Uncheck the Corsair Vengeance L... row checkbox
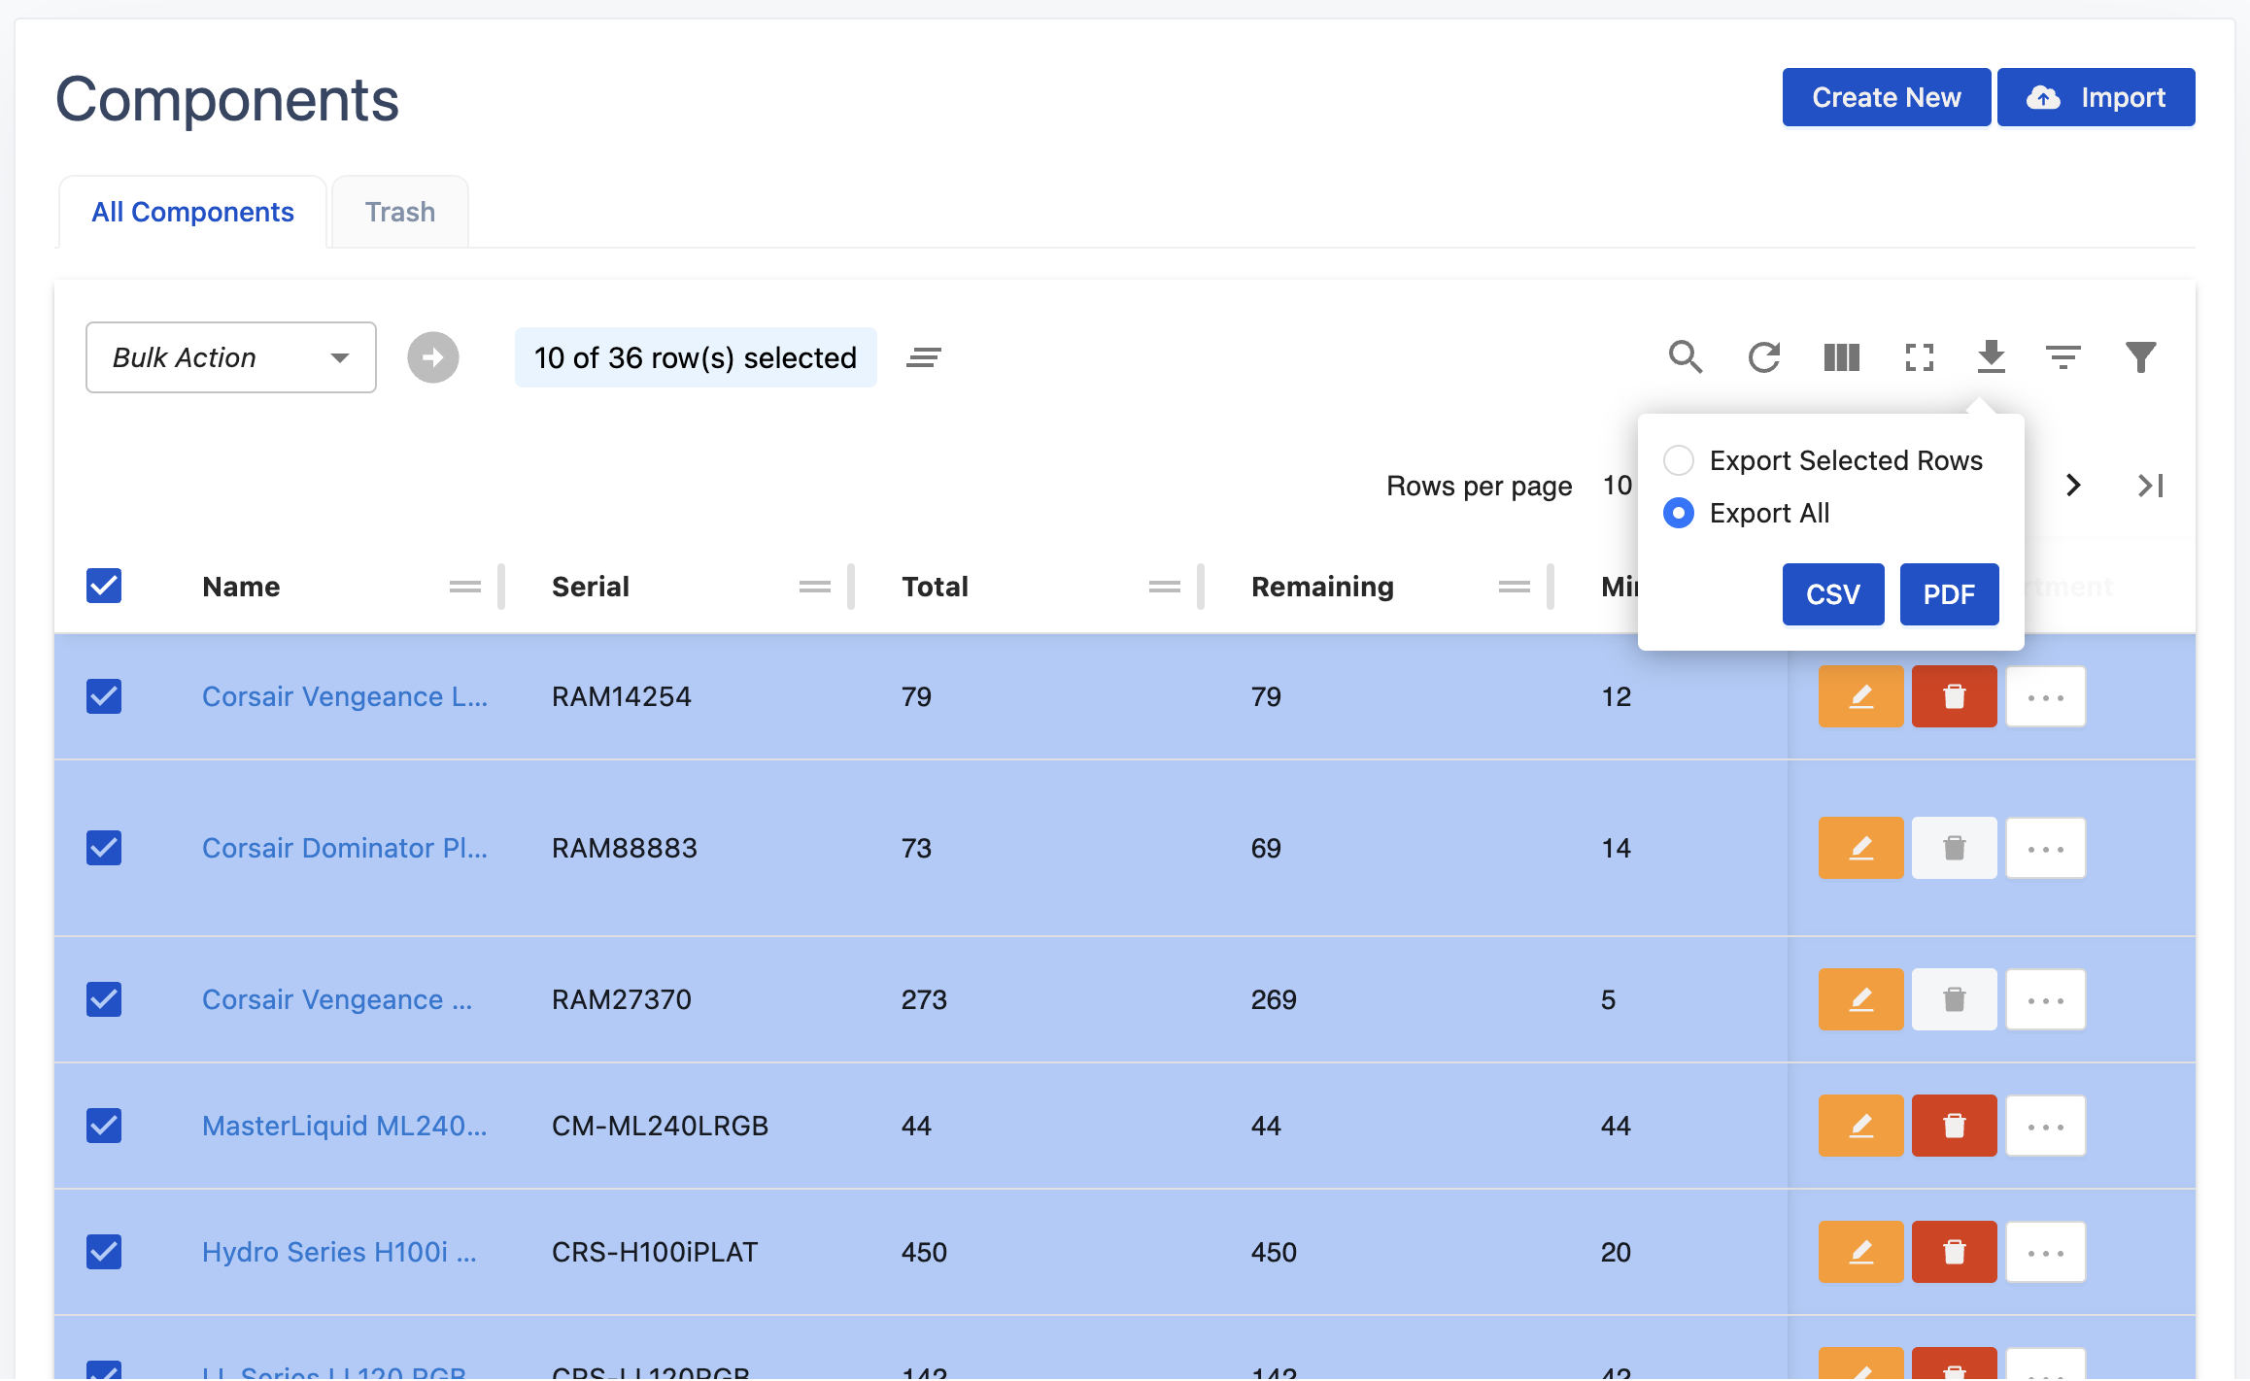The width and height of the screenshot is (2250, 1381). pyautogui.click(x=104, y=696)
